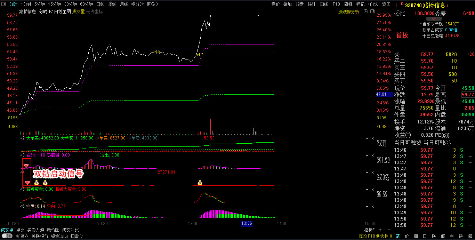Collapse the order panel with red chevron

[434, 19]
